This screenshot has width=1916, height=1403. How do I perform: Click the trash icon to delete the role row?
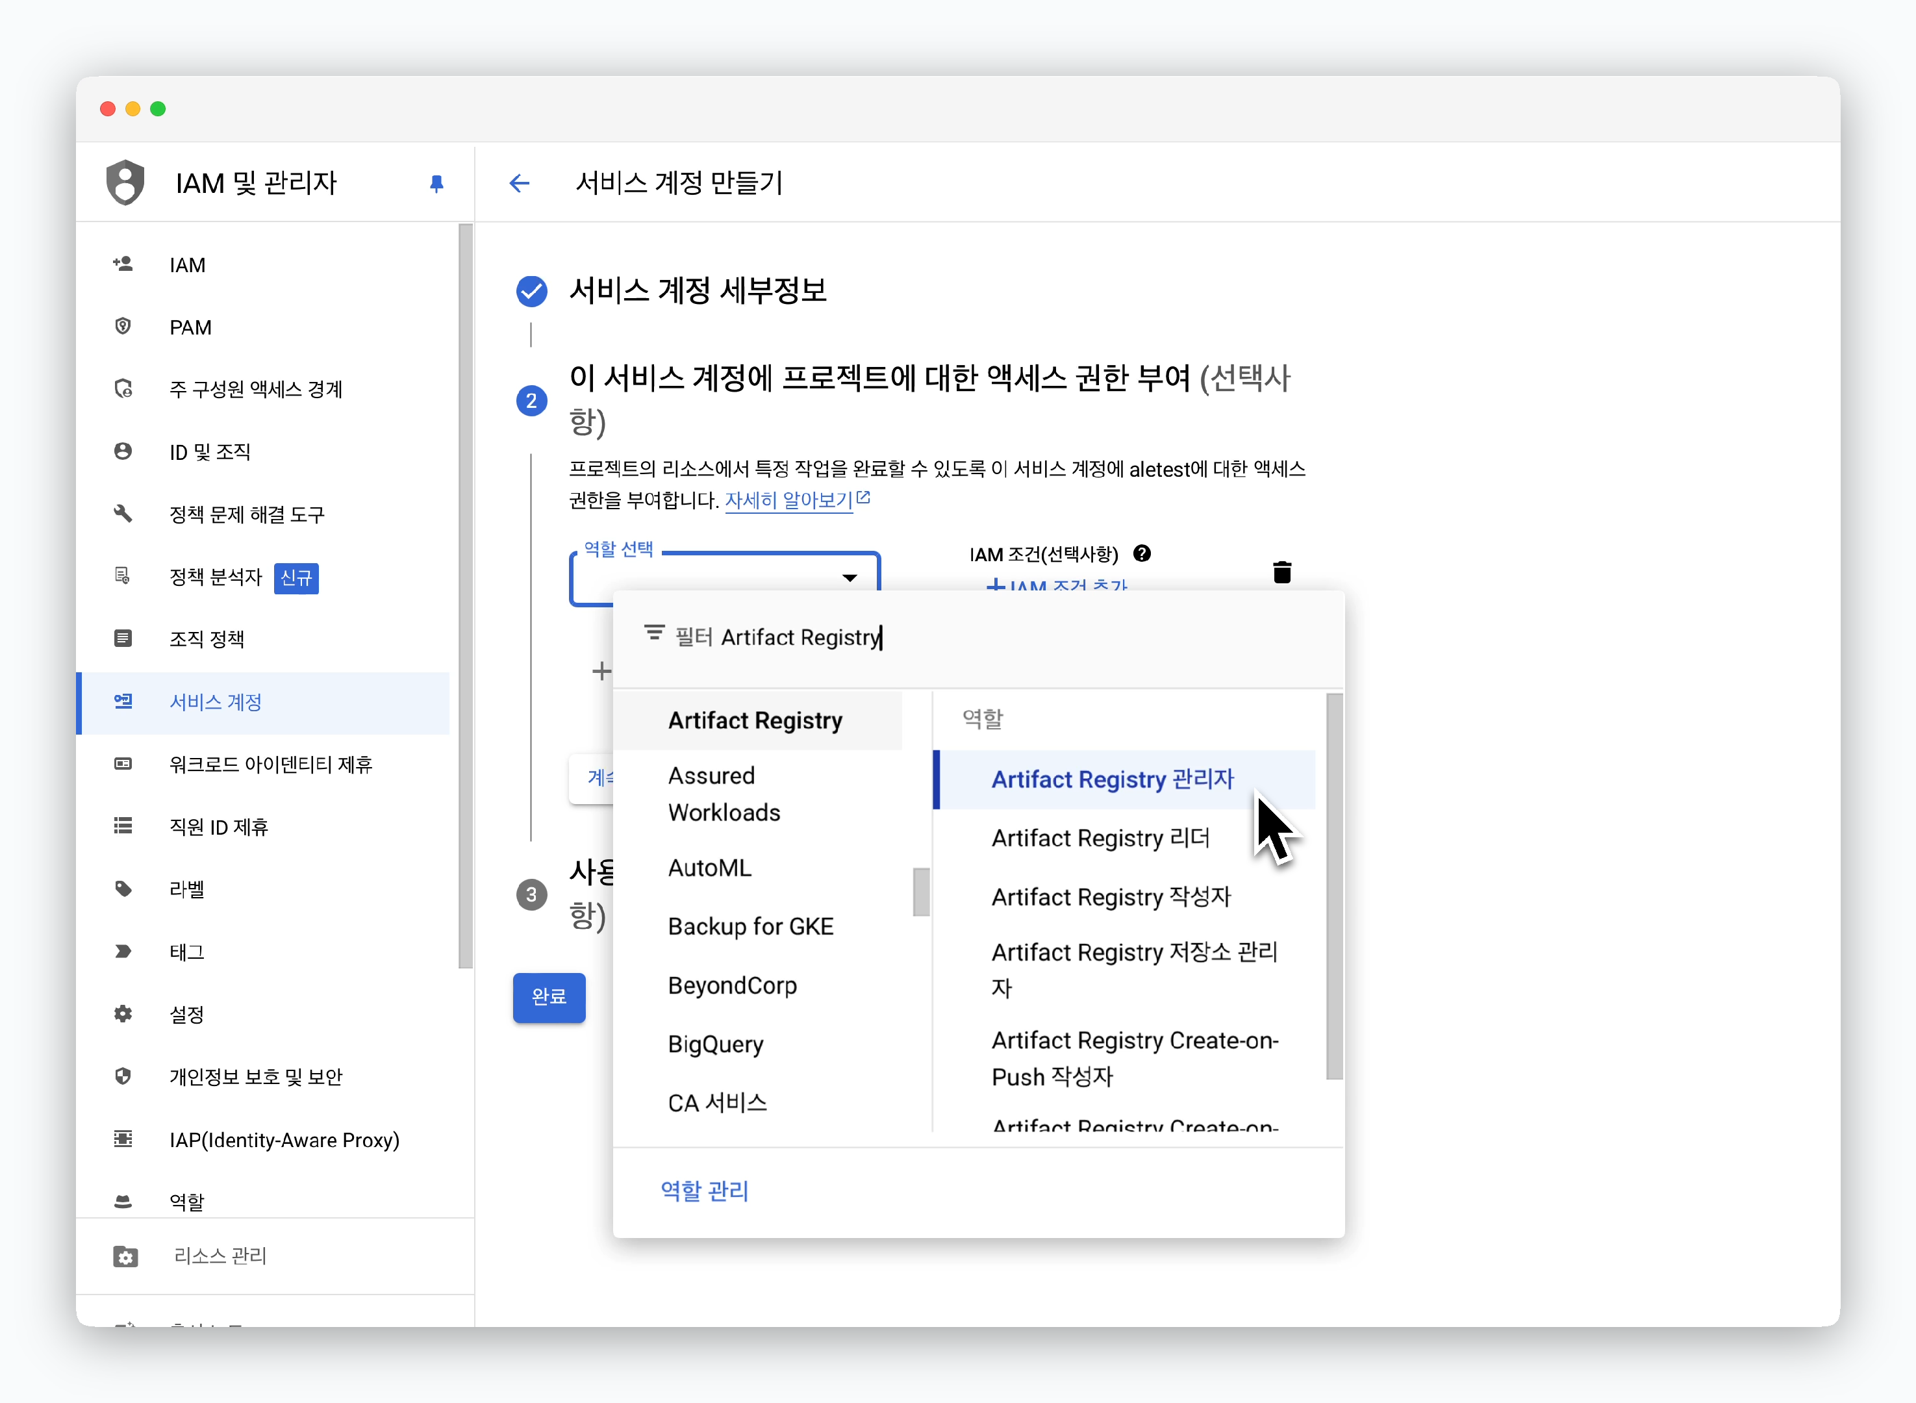1283,572
